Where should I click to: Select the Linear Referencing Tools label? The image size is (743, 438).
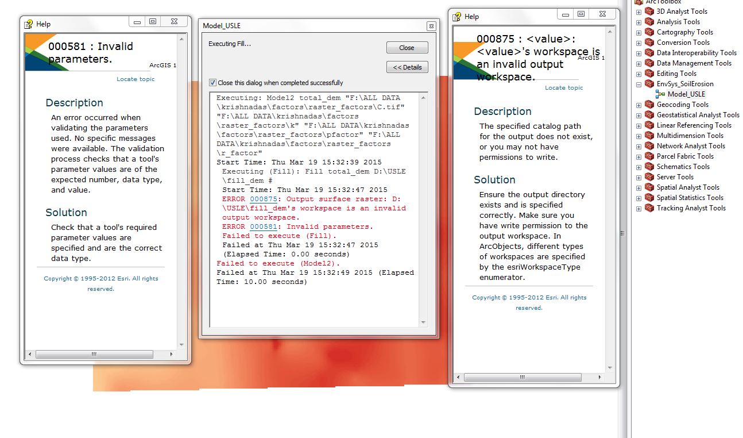pyautogui.click(x=694, y=125)
